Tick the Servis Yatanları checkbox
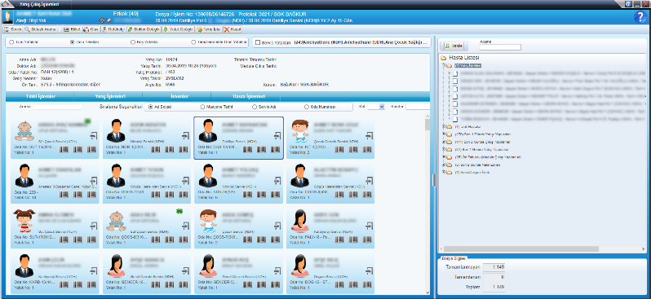651x299 pixels. [x=258, y=42]
